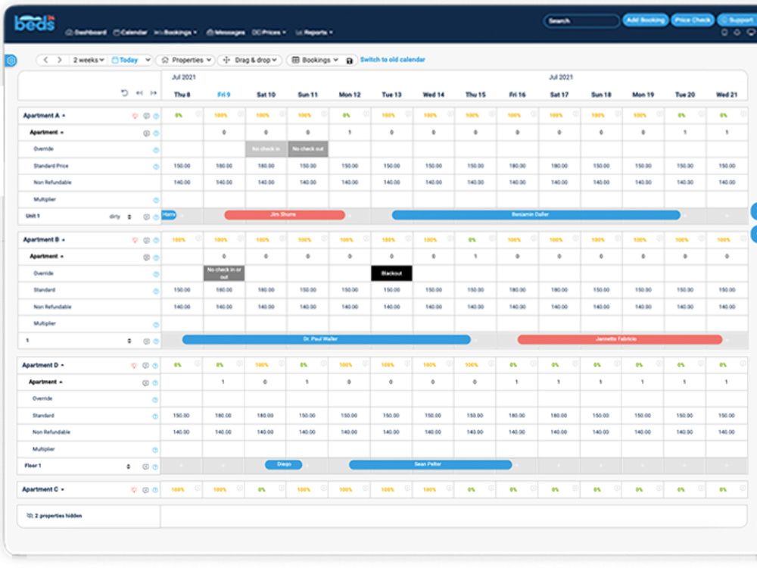Open the calendar settings gear icon
The height and width of the screenshot is (568, 757).
point(11,61)
